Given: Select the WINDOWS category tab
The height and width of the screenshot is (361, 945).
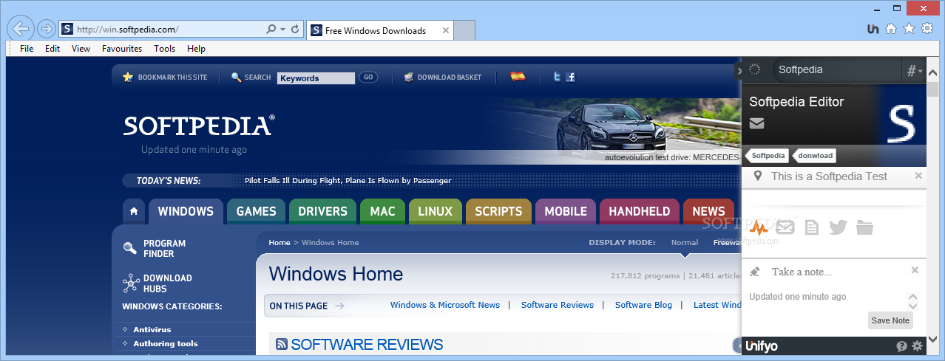Looking at the screenshot, I should tap(186, 211).
